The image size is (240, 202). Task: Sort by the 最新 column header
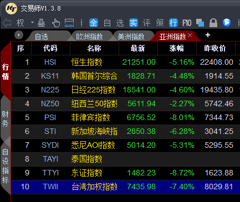click(x=138, y=48)
